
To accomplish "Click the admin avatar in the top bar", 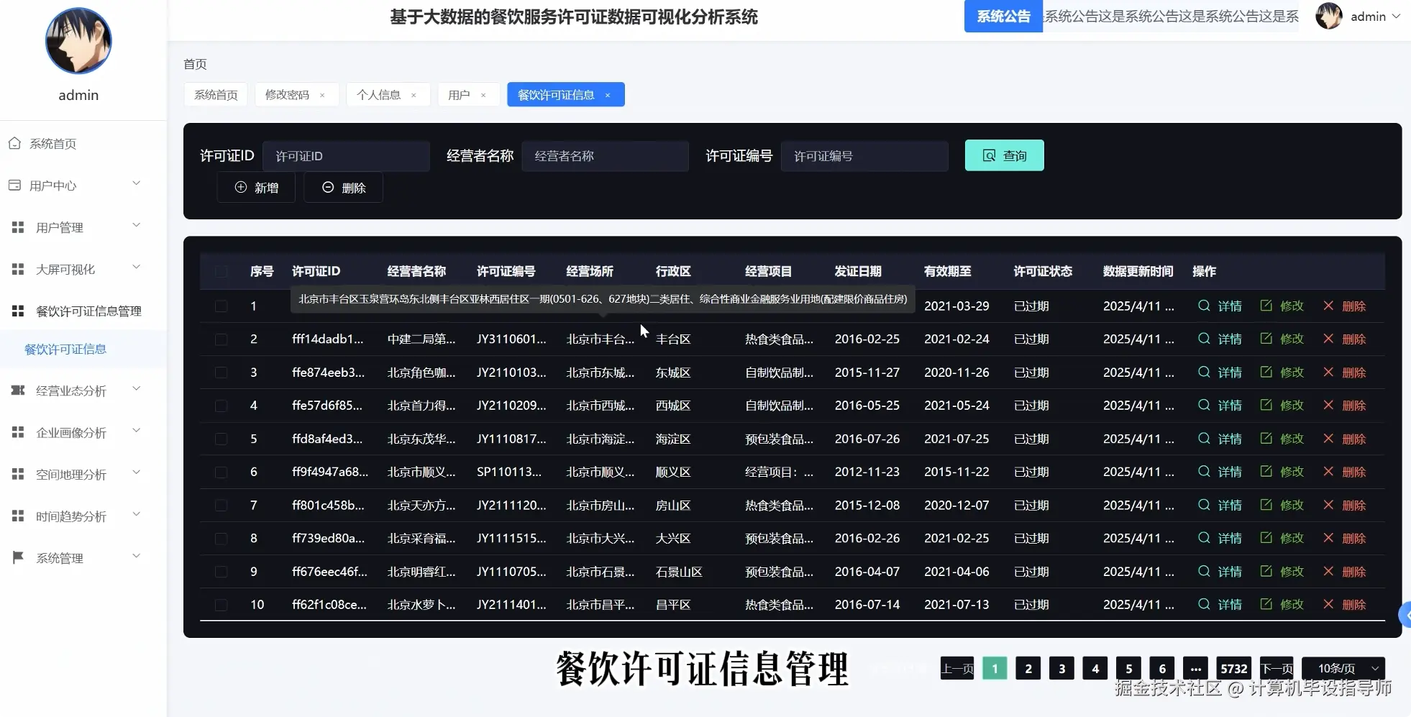I will [1329, 16].
